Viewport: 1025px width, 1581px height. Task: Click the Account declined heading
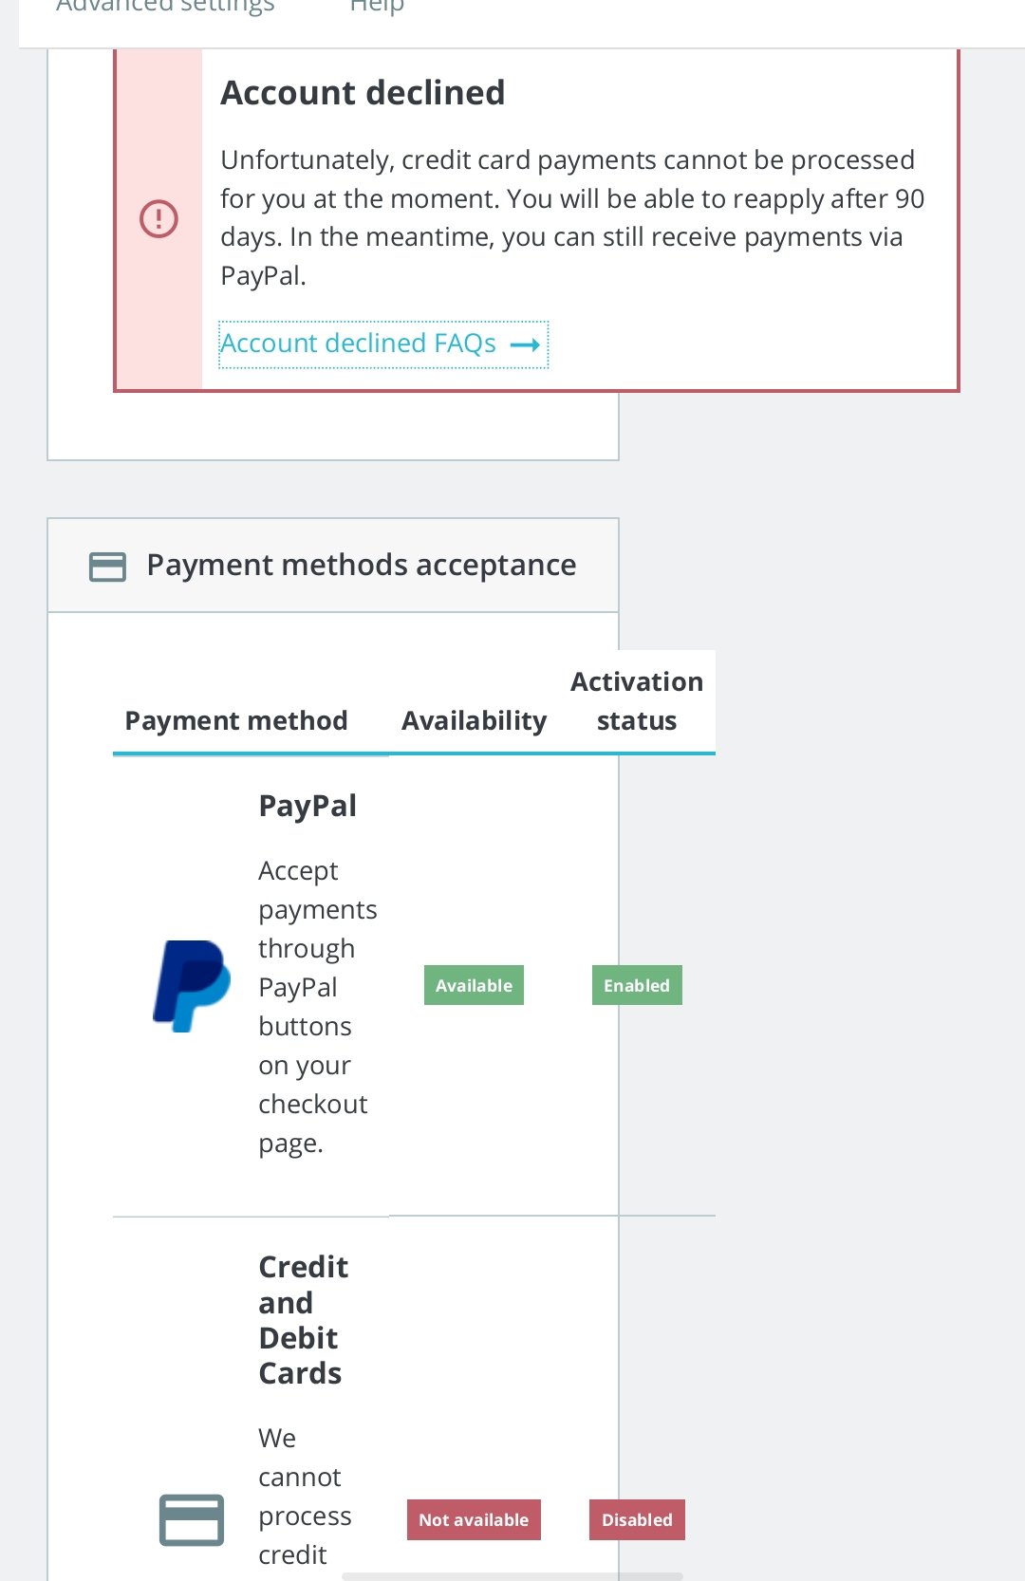tap(363, 93)
